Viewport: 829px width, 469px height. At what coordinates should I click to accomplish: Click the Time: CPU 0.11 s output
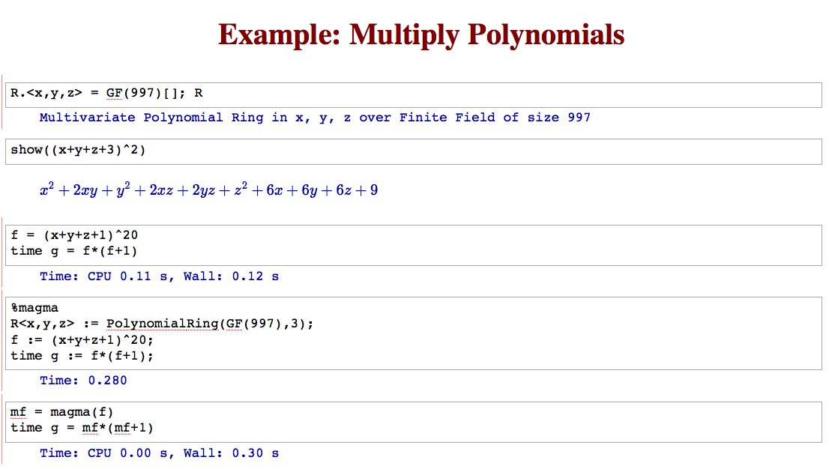pyautogui.click(x=159, y=276)
